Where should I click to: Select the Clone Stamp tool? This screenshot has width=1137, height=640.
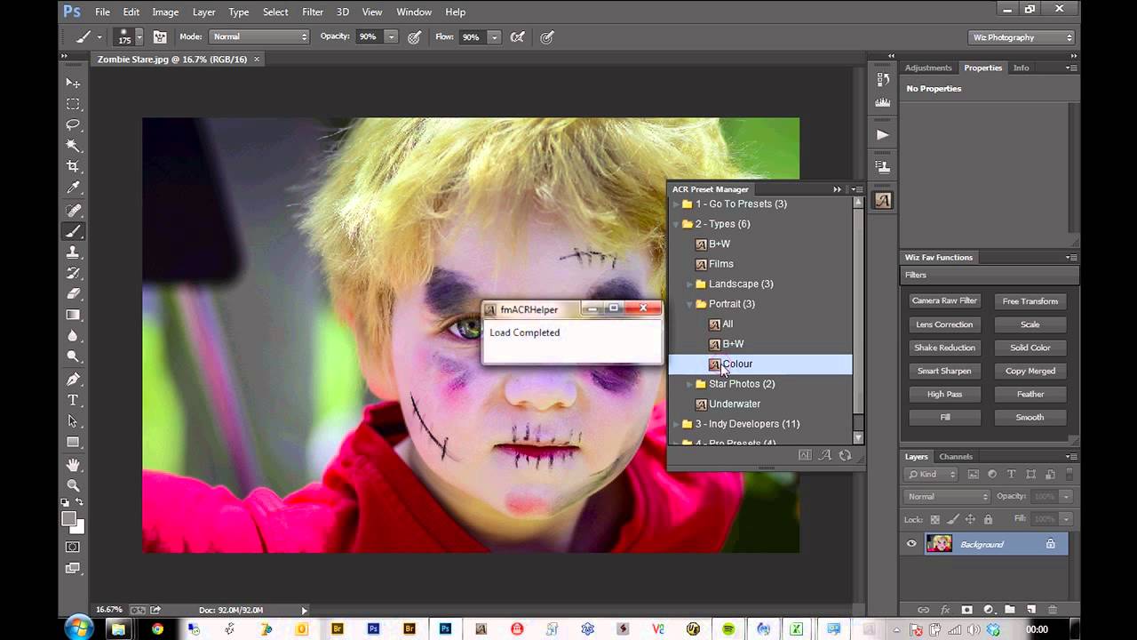(x=73, y=252)
